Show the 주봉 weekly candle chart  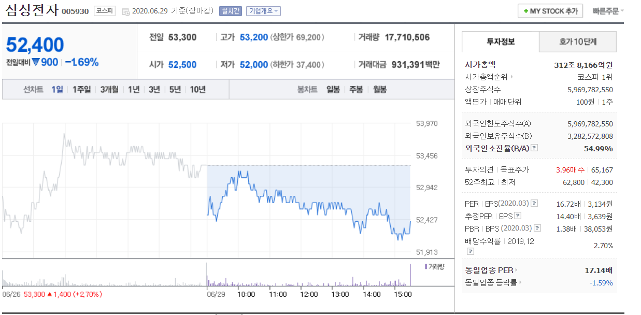(x=356, y=90)
